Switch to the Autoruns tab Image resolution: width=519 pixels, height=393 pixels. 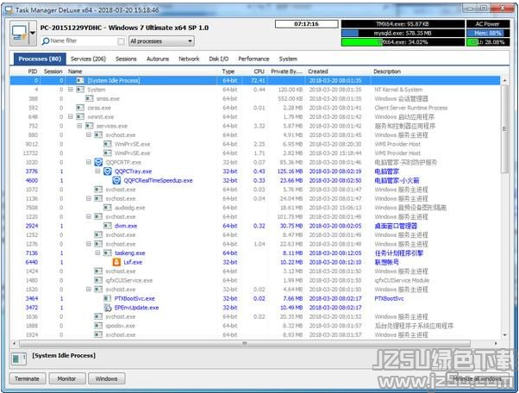[158, 59]
